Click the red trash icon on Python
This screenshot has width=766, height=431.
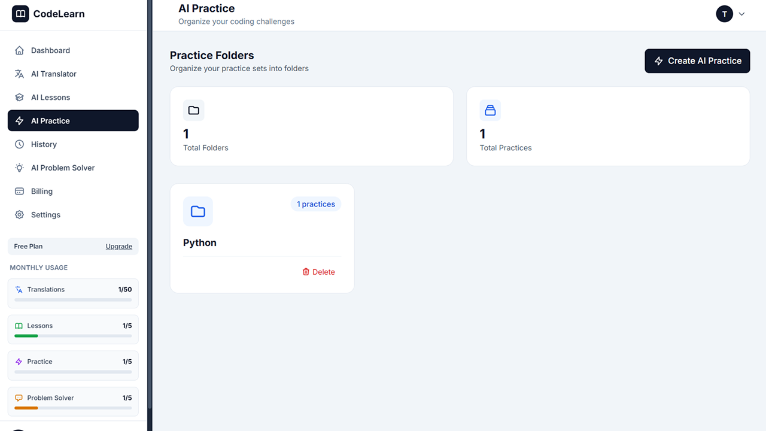click(x=306, y=272)
